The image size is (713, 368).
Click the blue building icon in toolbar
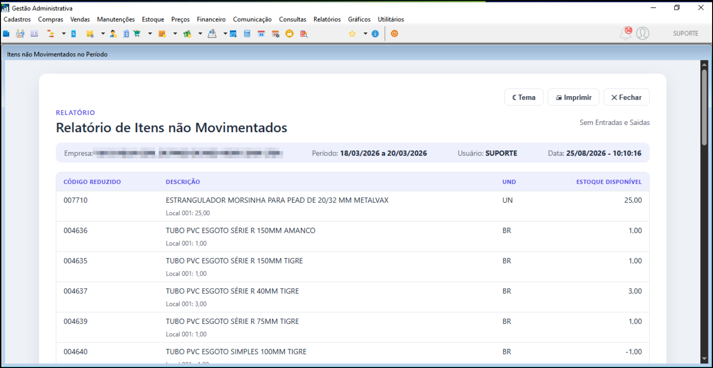[x=6, y=33]
